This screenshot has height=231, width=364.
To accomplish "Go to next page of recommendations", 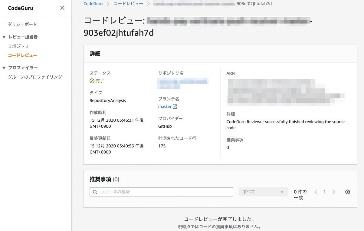I will [x=334, y=192].
